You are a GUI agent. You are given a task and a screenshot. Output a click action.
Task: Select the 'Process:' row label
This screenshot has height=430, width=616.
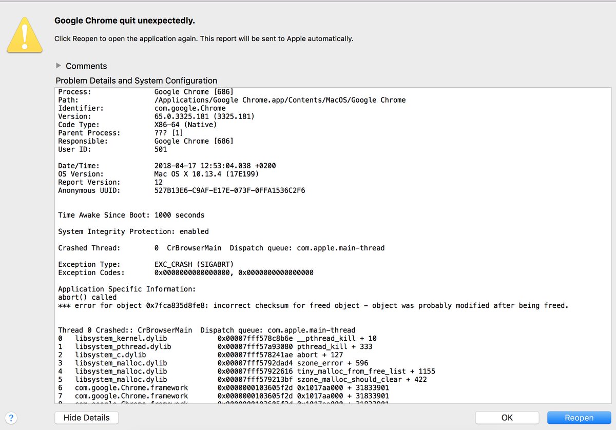click(x=74, y=92)
